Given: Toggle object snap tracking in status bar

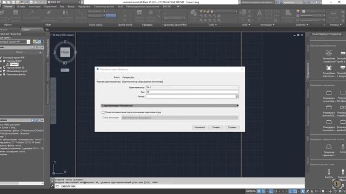Looking at the screenshot, I should pos(291,191).
